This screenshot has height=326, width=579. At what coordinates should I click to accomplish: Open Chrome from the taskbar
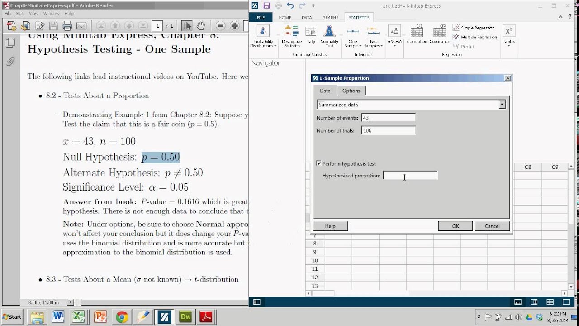point(122,317)
